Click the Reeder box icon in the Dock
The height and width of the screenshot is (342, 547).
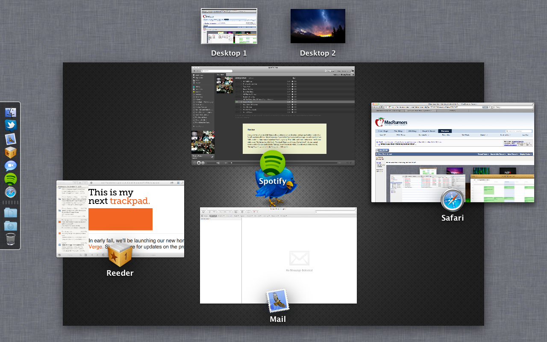click(11, 152)
